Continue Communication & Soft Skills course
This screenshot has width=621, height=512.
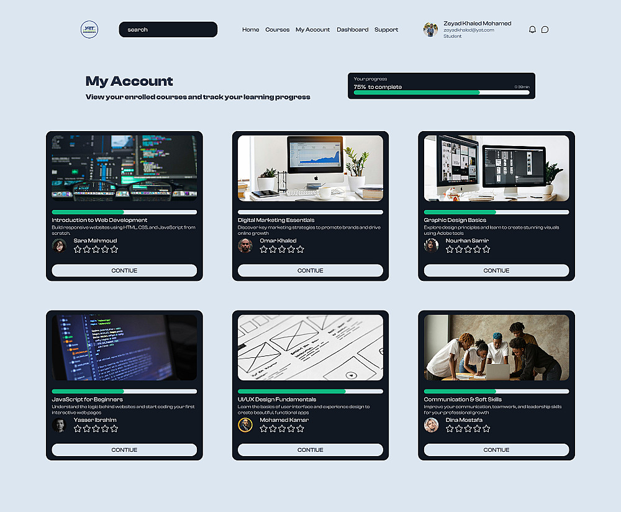[496, 450]
